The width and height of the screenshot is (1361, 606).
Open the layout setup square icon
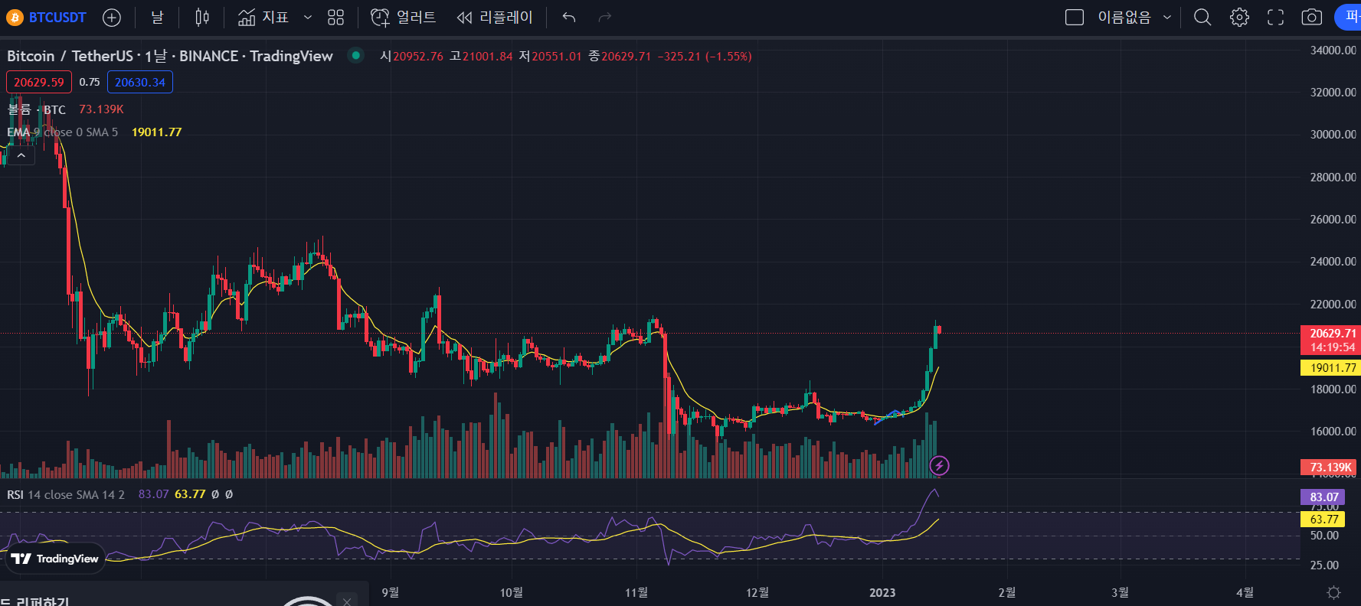[x=1075, y=17]
